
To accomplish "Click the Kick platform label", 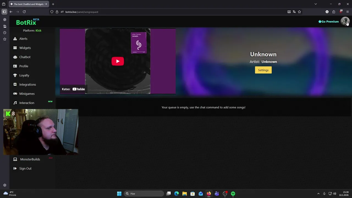I will (38, 31).
